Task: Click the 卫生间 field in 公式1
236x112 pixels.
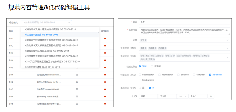Action: [x=167, y=96]
